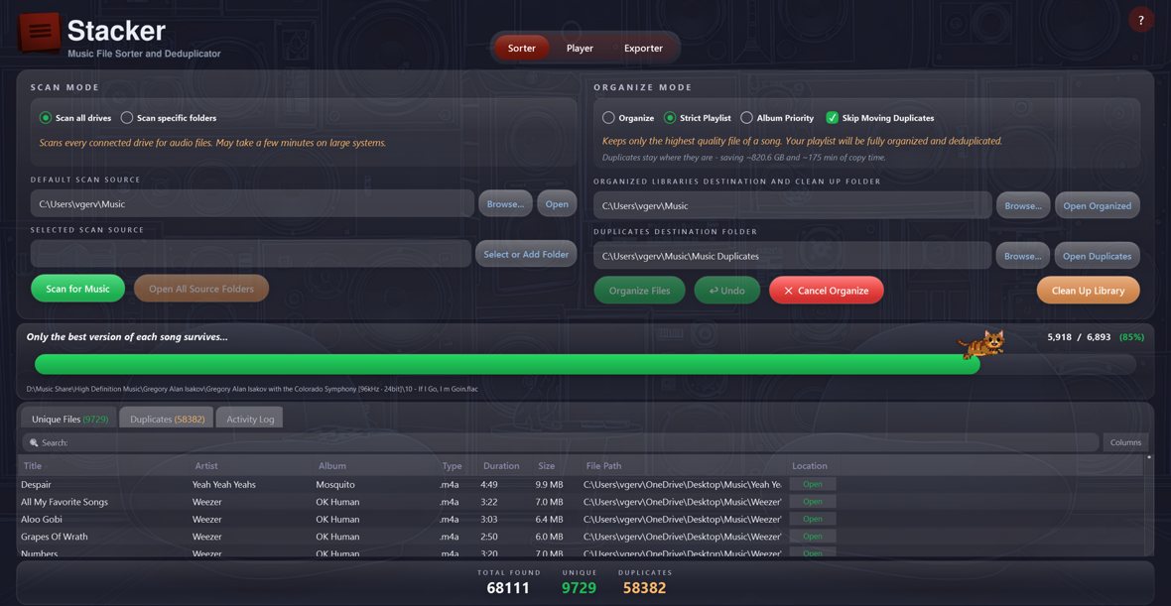Click Clean Up Library button
Image resolution: width=1171 pixels, height=606 pixels.
click(x=1088, y=291)
